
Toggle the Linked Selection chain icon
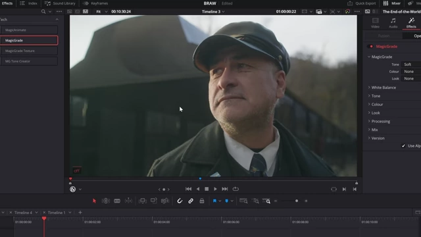[191, 201]
